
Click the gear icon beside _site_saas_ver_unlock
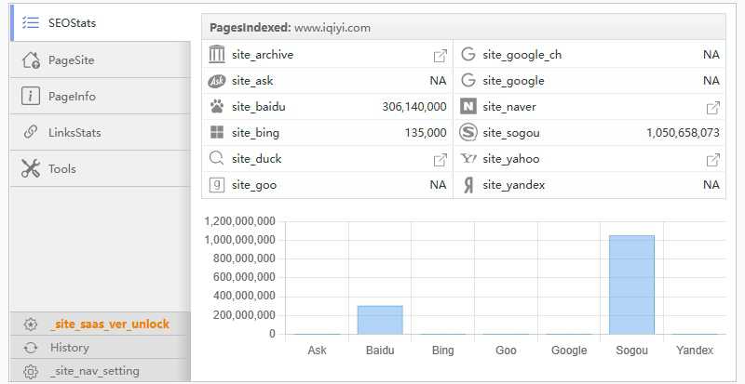[31, 324]
